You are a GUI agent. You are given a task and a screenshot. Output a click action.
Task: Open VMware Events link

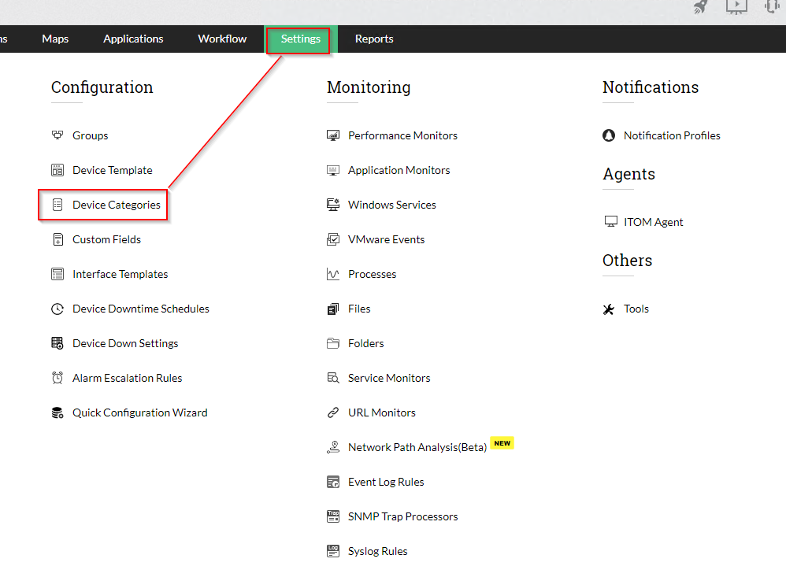pos(387,239)
